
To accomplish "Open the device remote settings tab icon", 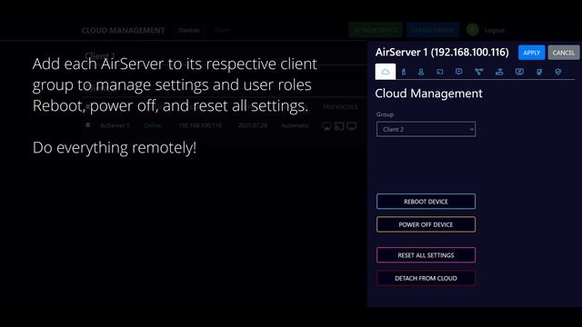I will point(404,72).
